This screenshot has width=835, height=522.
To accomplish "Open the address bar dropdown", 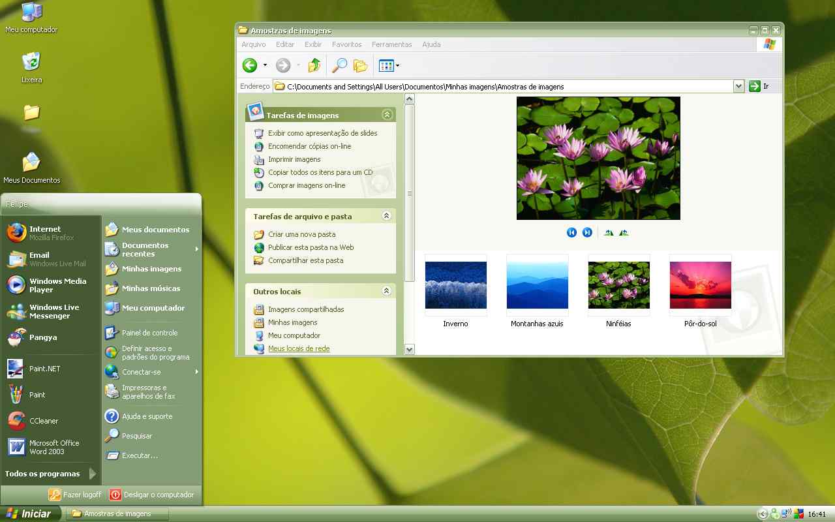I will tap(738, 86).
